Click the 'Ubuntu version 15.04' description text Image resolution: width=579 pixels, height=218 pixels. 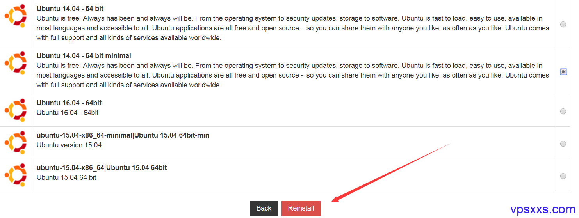[69, 145]
